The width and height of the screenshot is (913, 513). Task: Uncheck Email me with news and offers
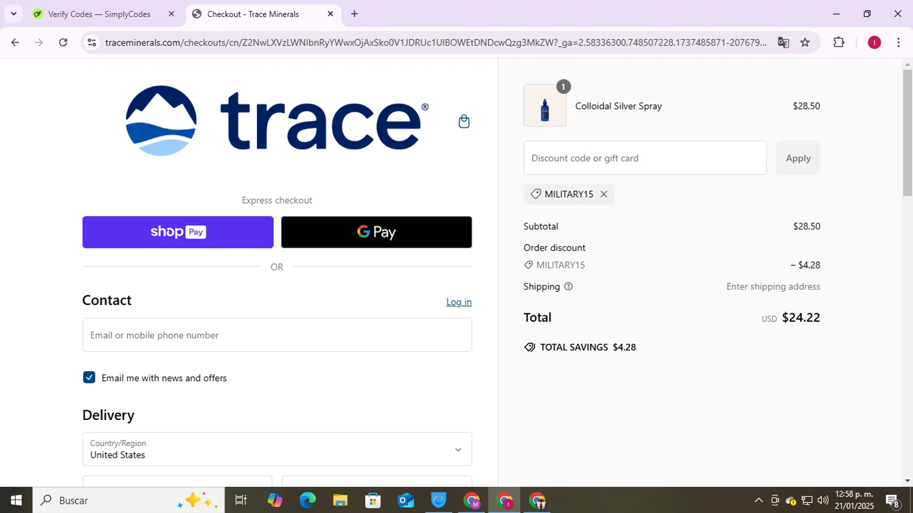point(89,377)
